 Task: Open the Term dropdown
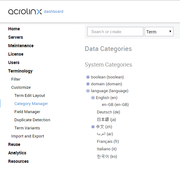159,32
